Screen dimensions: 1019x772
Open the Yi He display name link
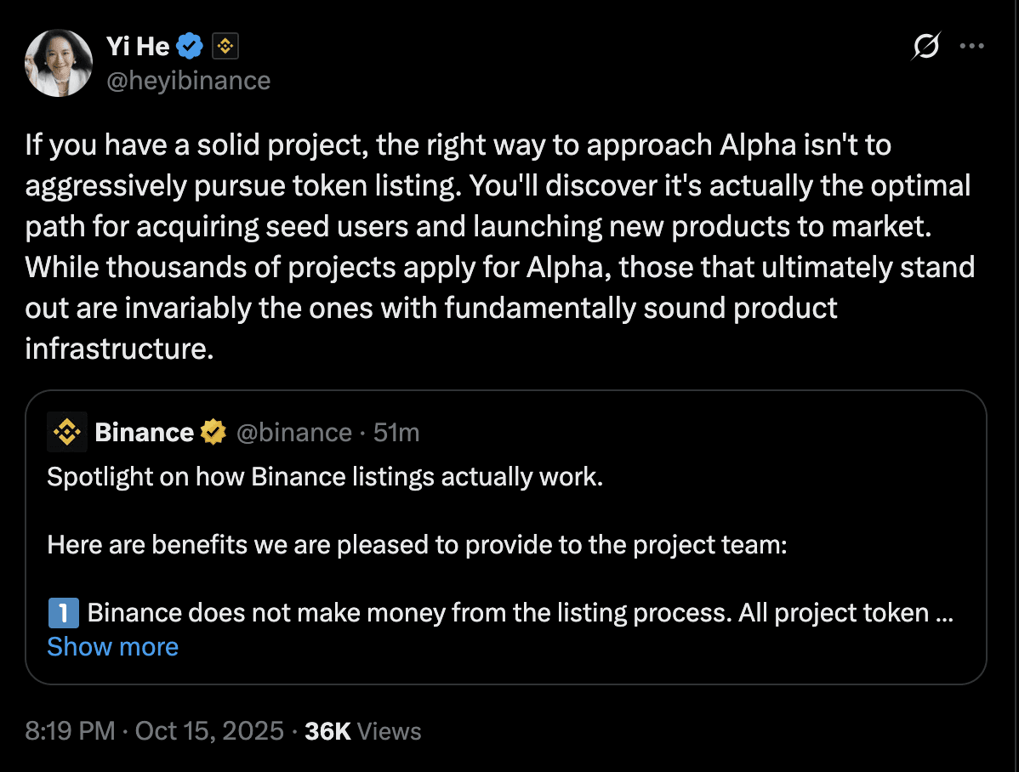click(138, 47)
